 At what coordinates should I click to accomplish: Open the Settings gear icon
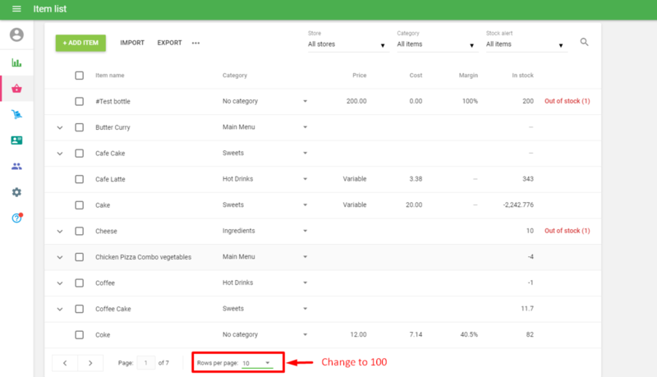(x=16, y=192)
